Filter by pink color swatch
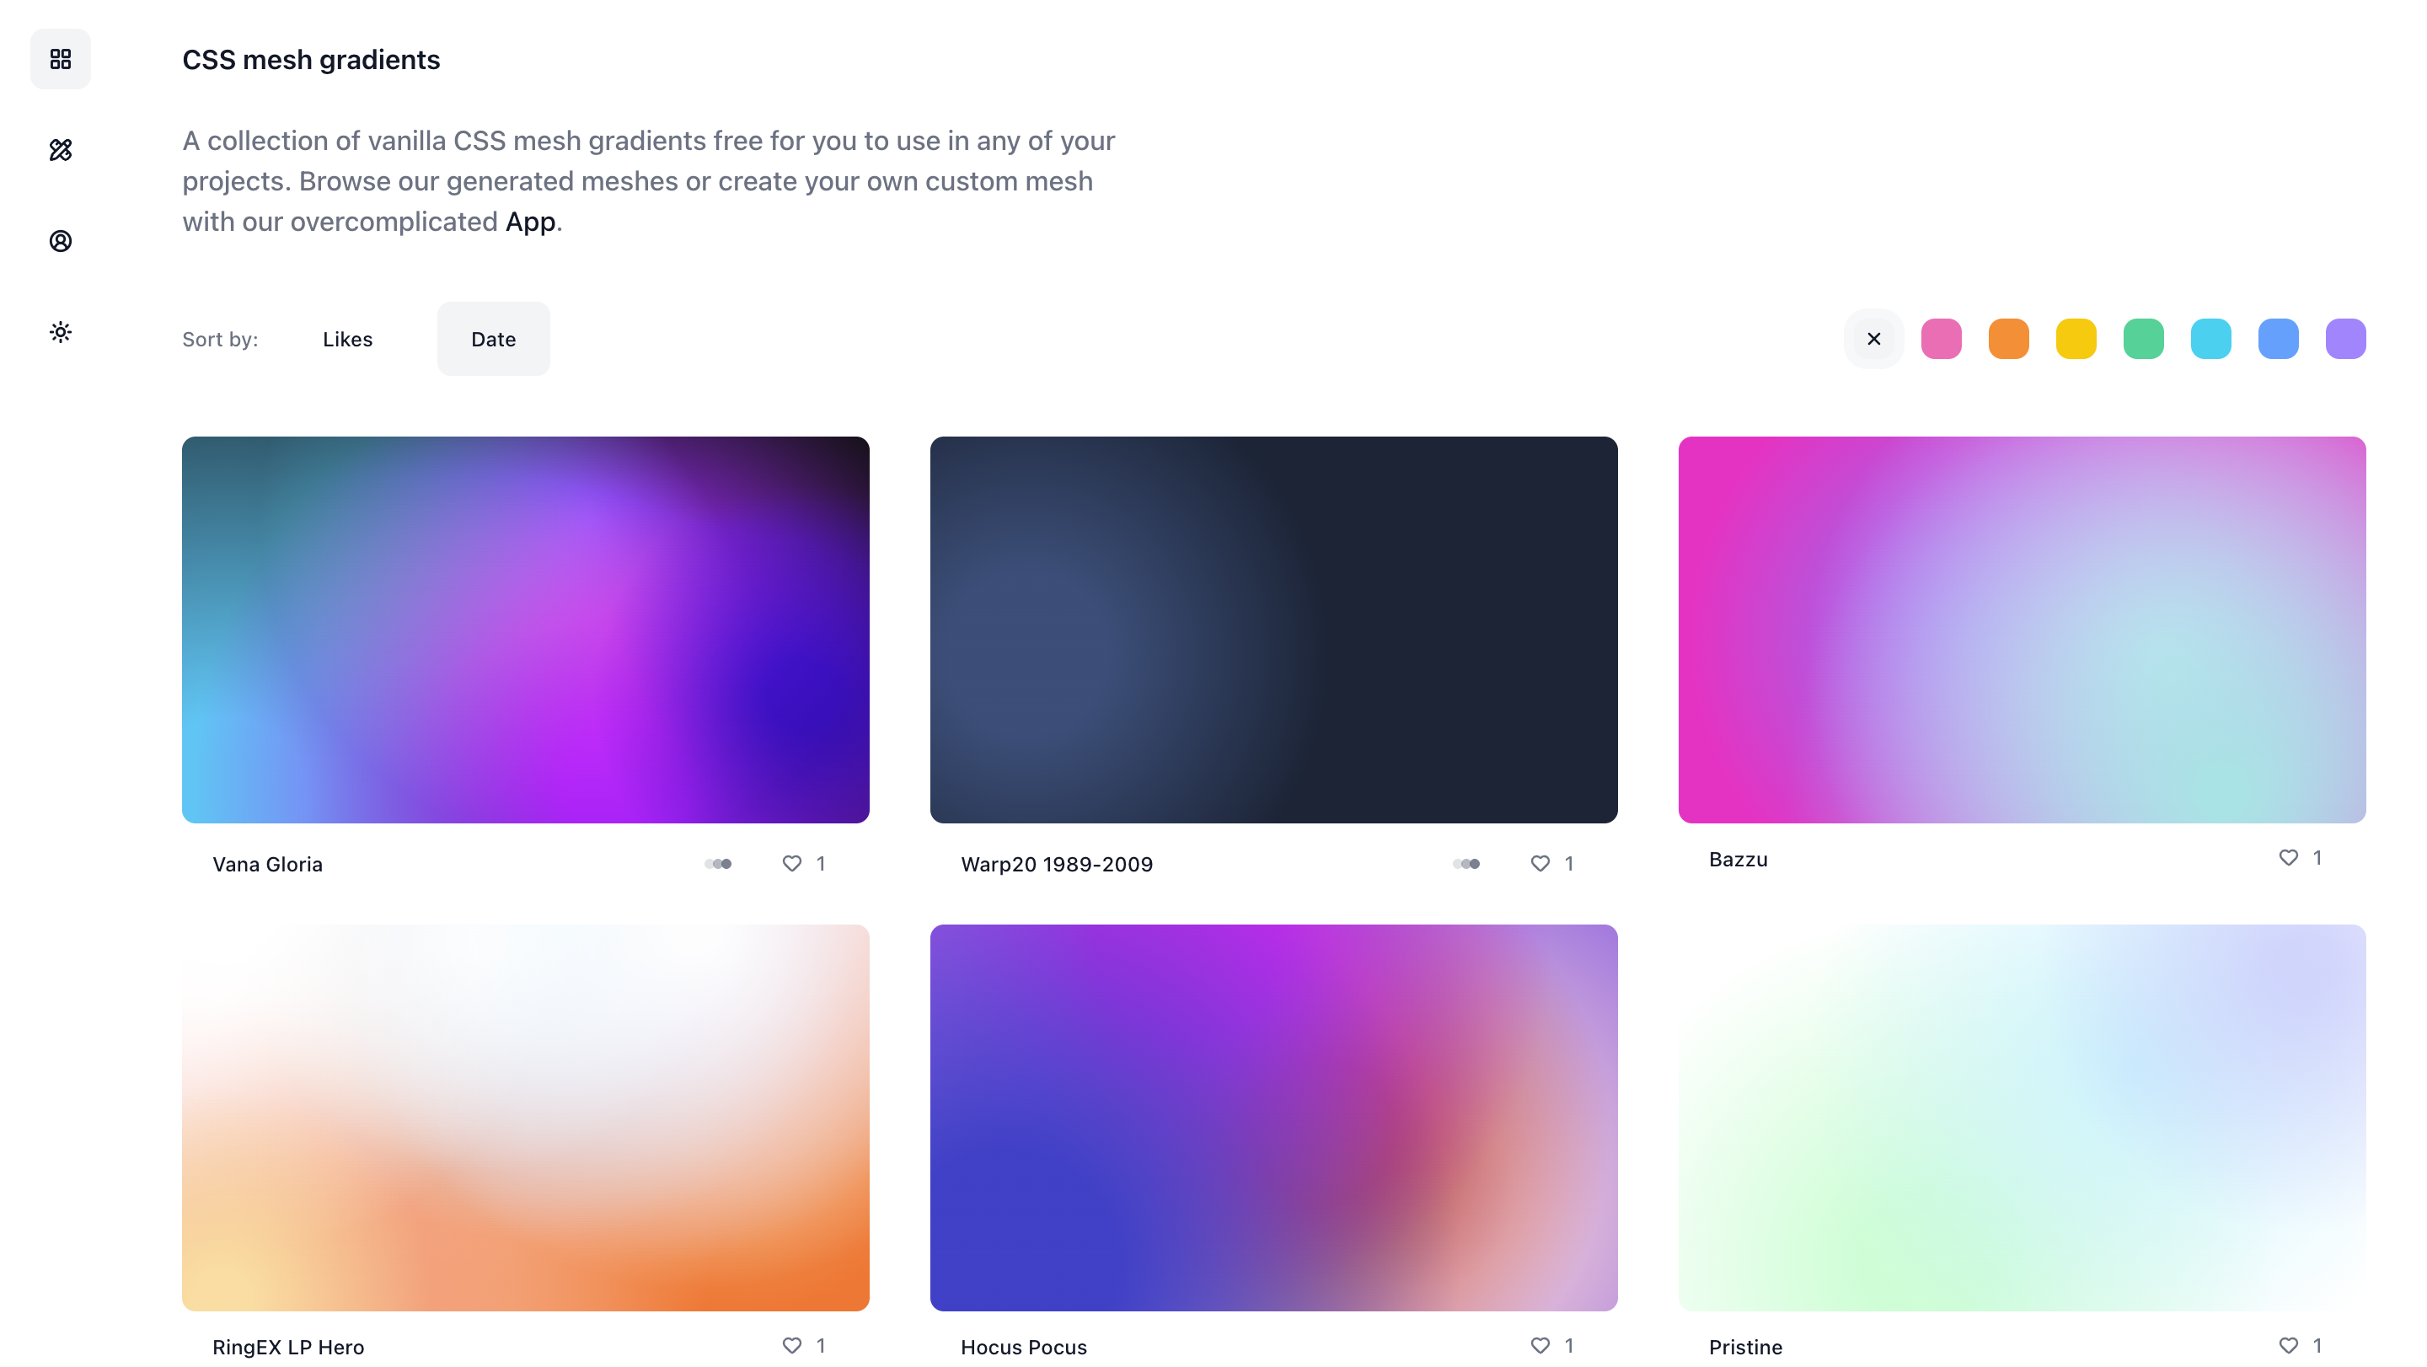Screen dimensions: 2427x1367 coord(1941,339)
